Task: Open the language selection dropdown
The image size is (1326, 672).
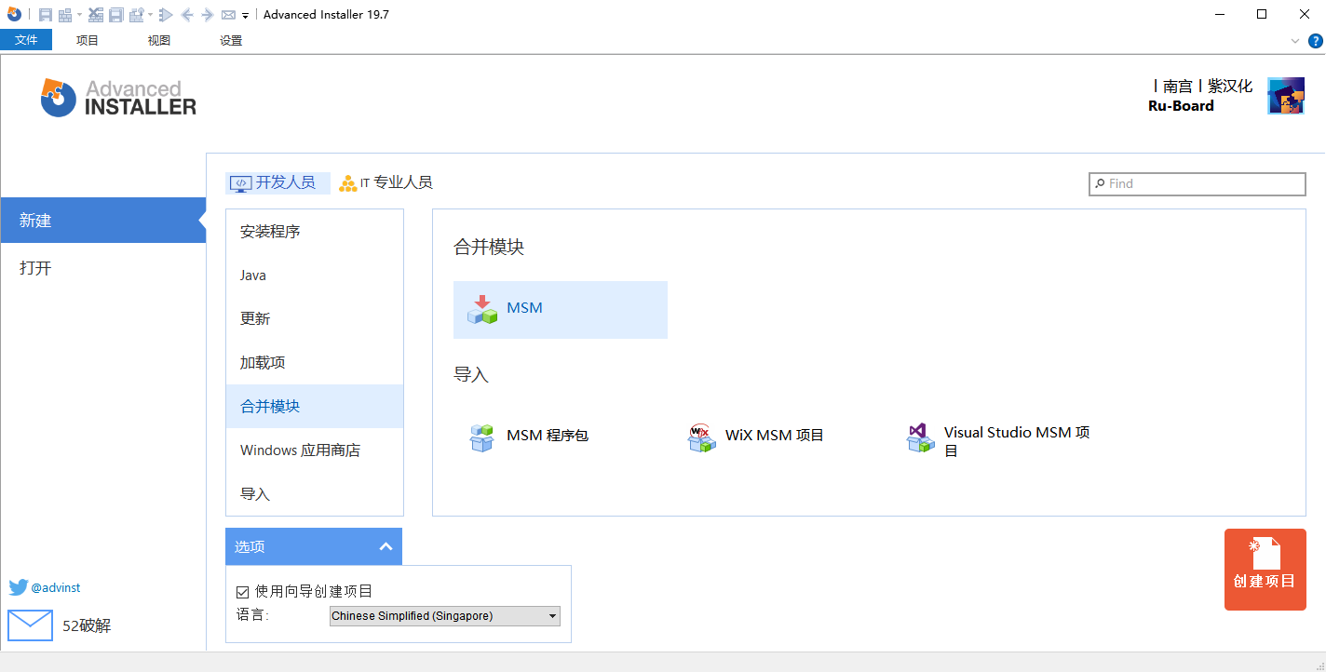Action: click(552, 615)
